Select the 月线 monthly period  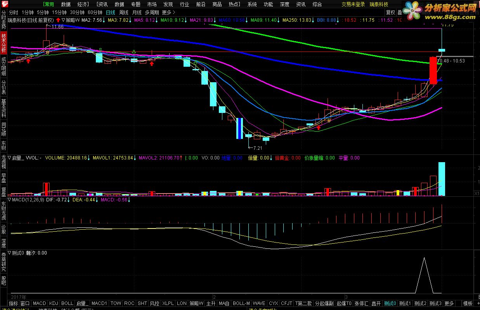137,12
